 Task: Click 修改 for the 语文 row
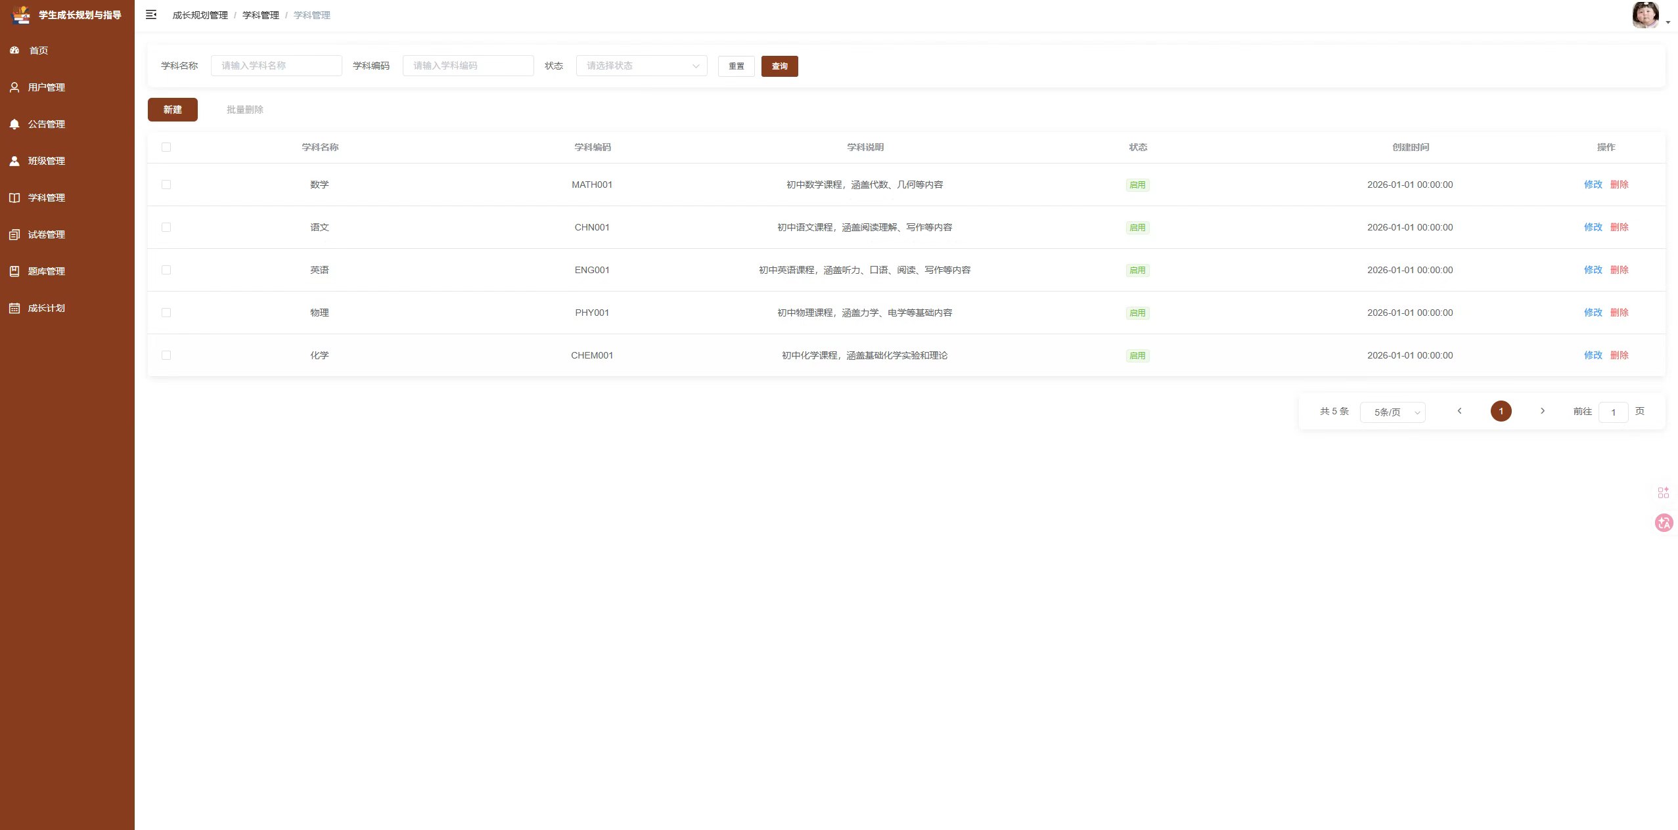click(x=1593, y=227)
